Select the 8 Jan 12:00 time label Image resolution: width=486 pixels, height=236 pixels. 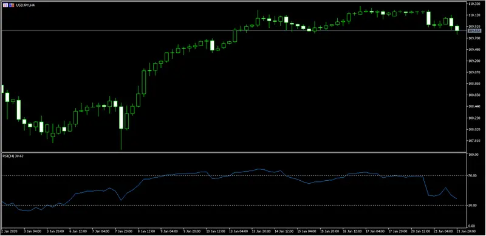click(x=146, y=231)
